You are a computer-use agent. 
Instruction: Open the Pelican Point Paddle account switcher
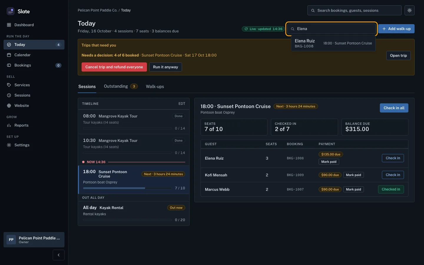click(x=34, y=240)
